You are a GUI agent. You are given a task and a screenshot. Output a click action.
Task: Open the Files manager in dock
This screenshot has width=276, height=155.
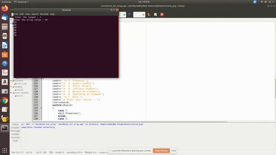5,27
